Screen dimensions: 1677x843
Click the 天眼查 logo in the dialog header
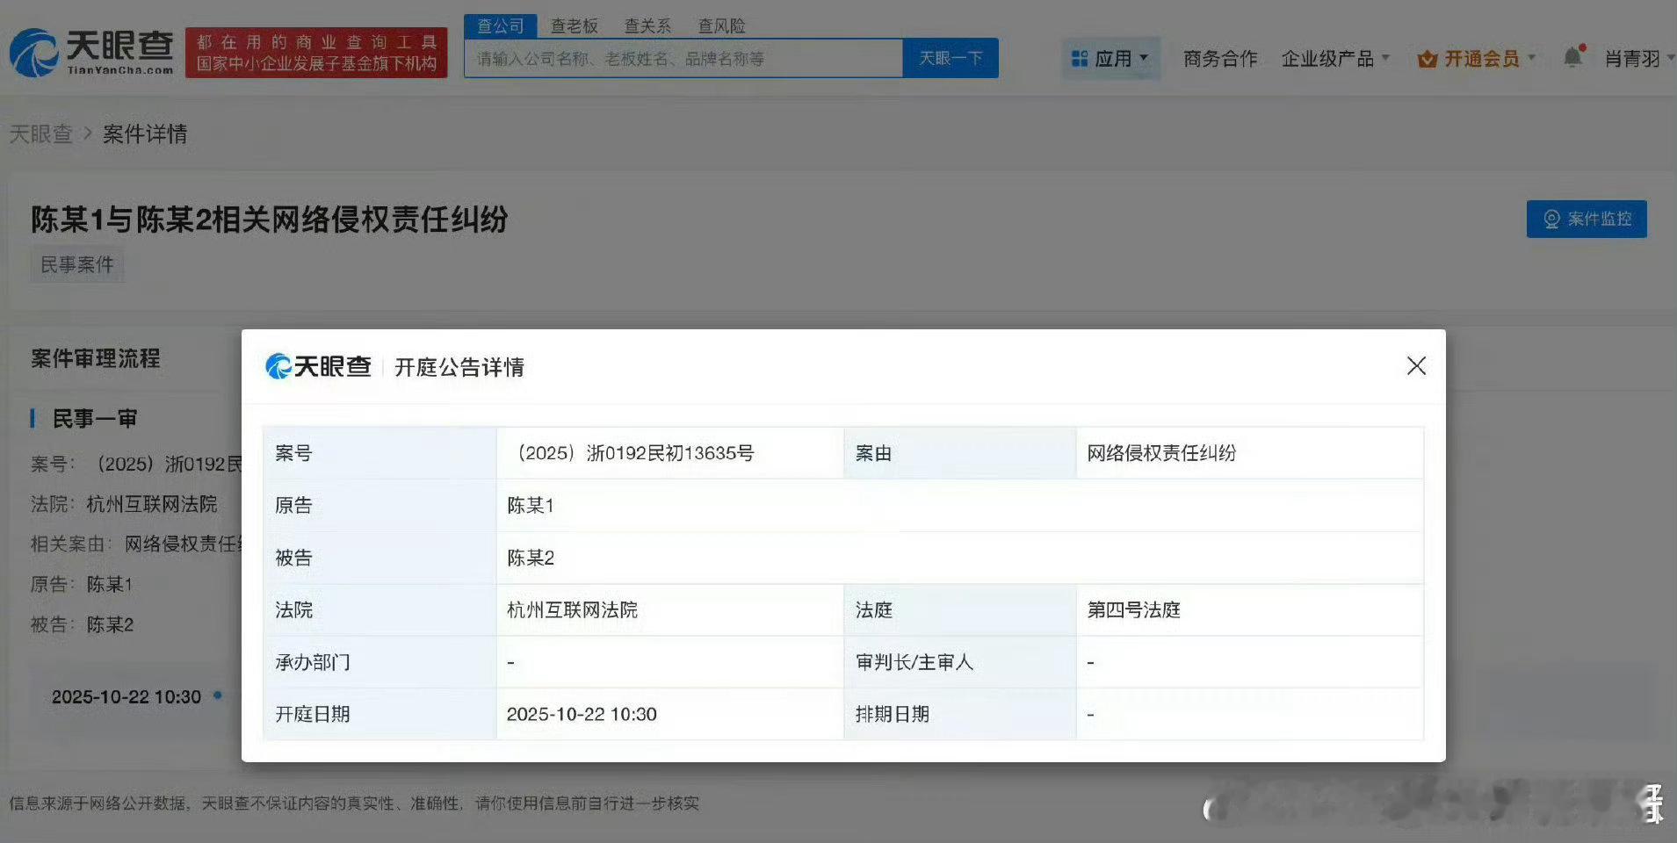(318, 366)
